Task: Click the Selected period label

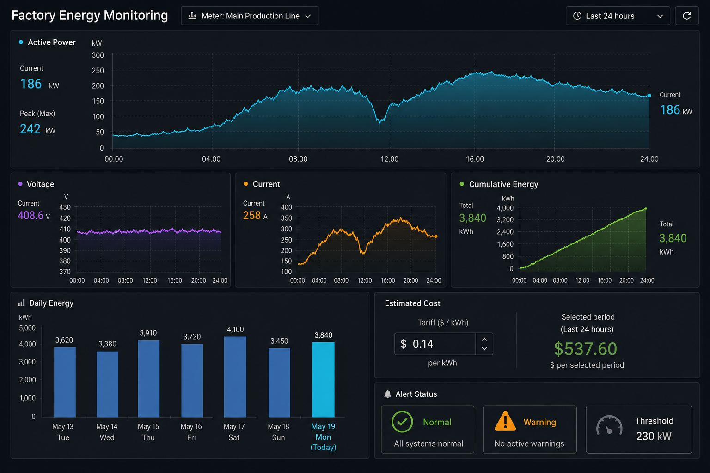Action: point(588,317)
